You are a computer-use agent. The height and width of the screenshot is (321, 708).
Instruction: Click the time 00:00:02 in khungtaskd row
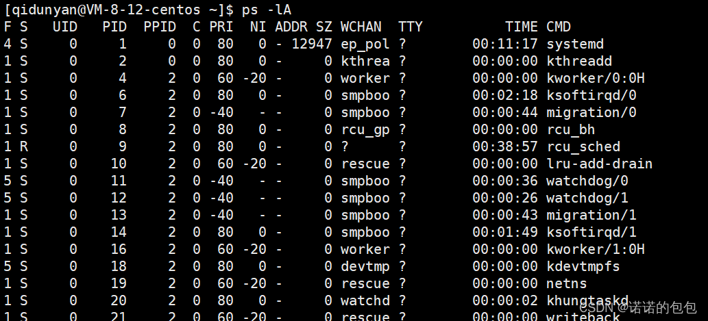coord(505,300)
